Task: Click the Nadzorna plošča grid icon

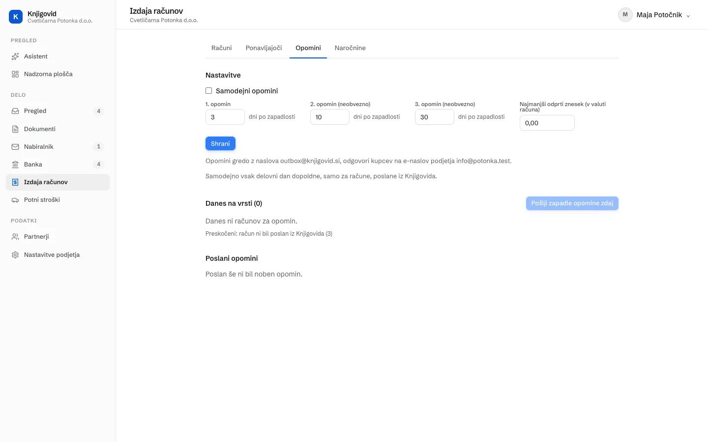Action: pyautogui.click(x=15, y=74)
